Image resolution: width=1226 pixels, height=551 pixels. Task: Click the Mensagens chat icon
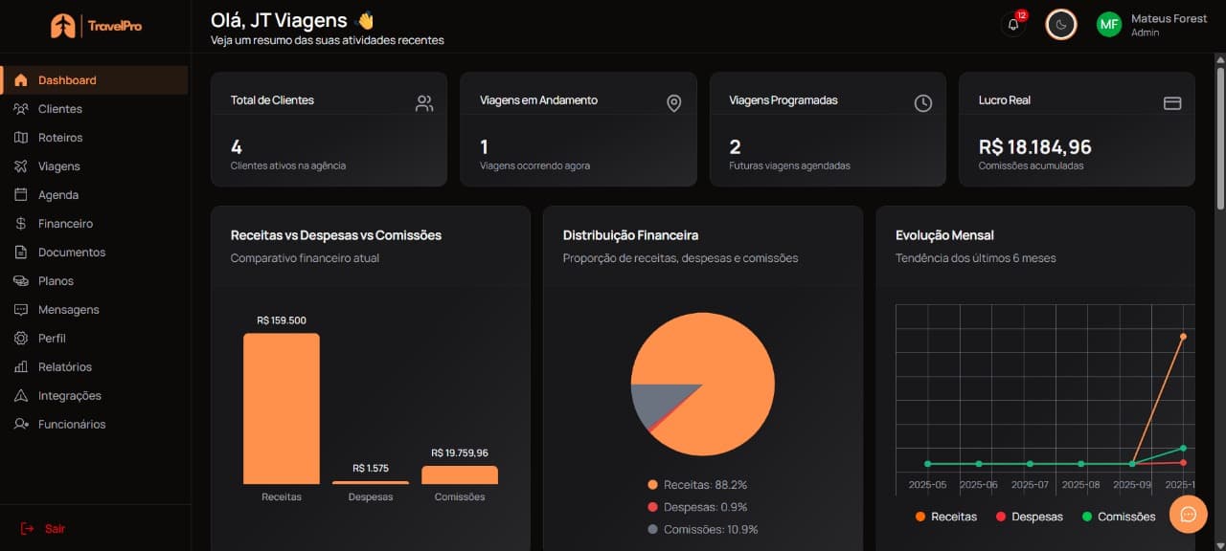22,309
